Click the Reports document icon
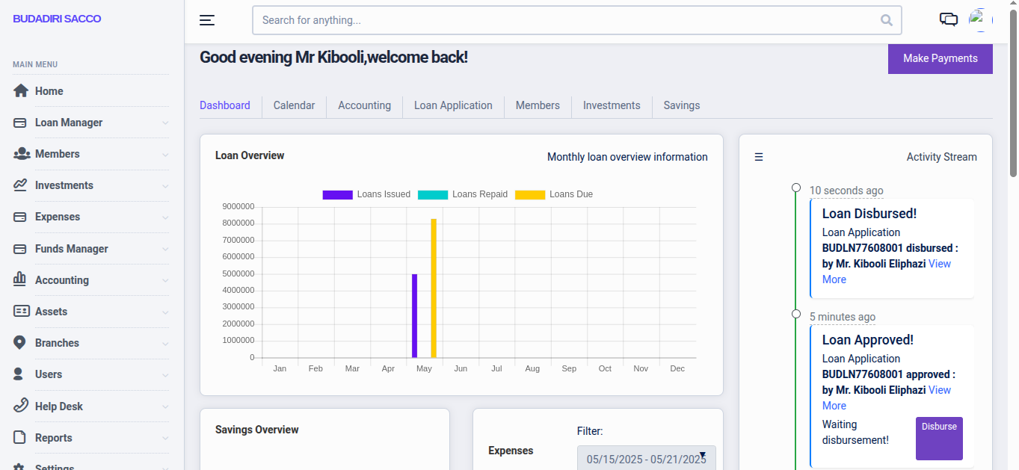 pos(21,437)
